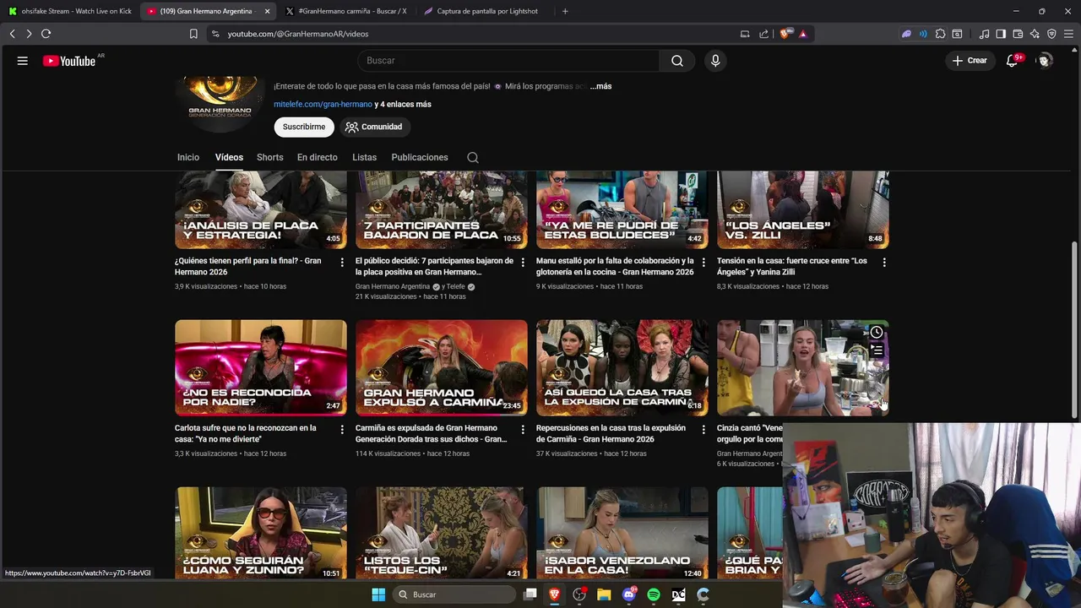Open options for "El público decidió" video
The height and width of the screenshot is (608, 1081).
coord(523,263)
